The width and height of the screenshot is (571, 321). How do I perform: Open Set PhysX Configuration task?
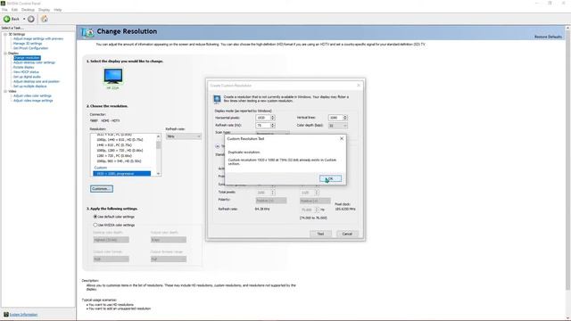coord(30,48)
